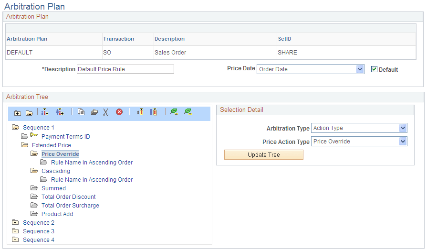Expand Sequence 4 with its plus icon

point(16,240)
